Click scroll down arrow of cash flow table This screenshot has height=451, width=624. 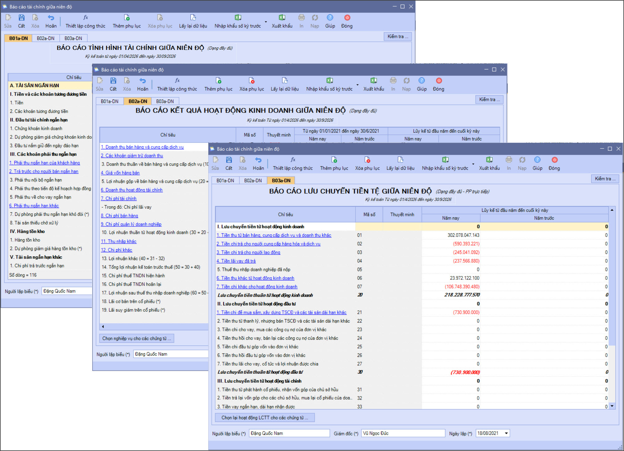click(612, 406)
